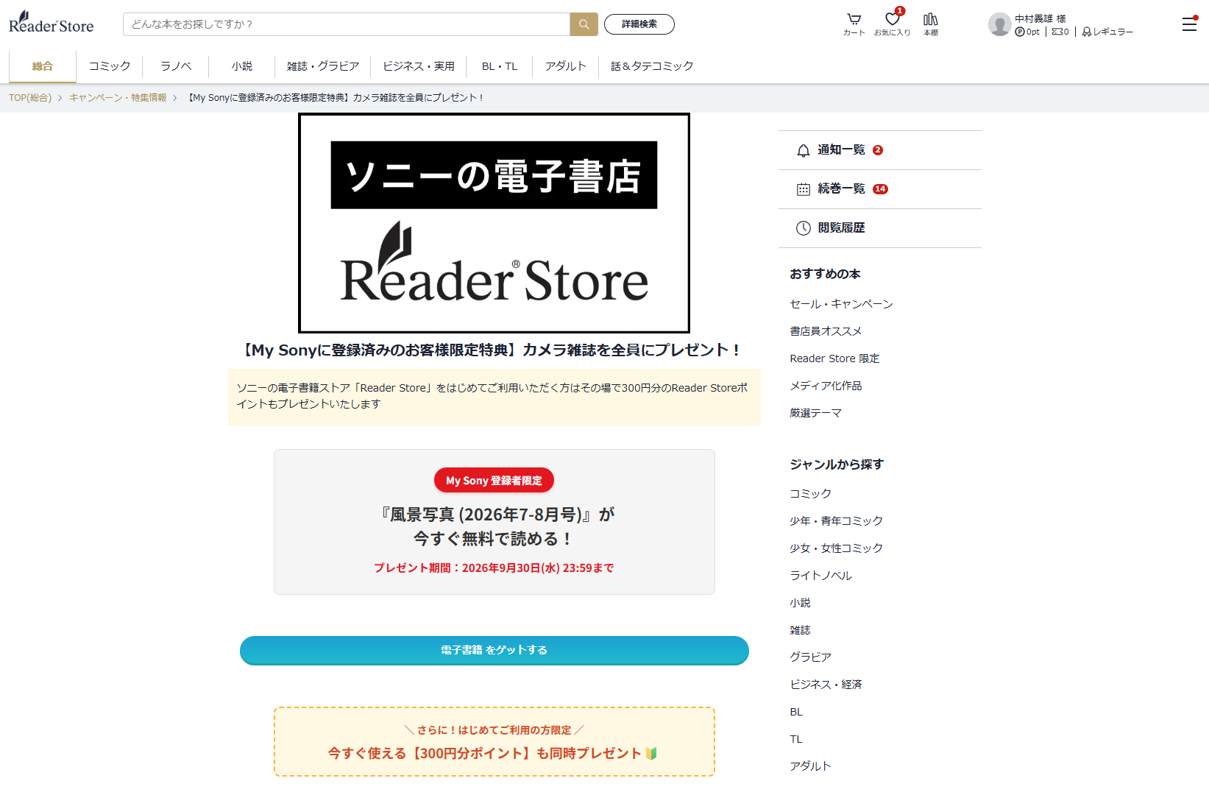1209x795 pixels.
Task: Click the 詳細検索 button
Action: [x=639, y=24]
